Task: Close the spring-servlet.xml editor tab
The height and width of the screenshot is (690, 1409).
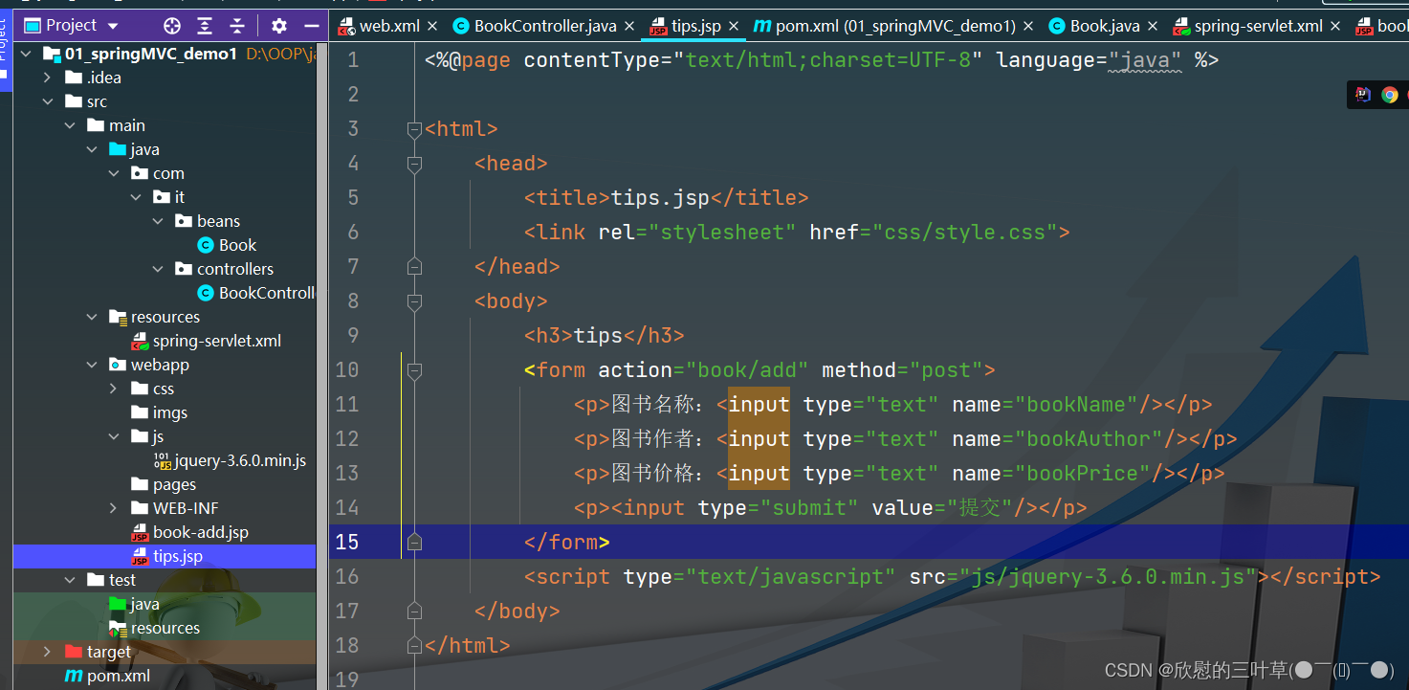Action: coord(1336,27)
